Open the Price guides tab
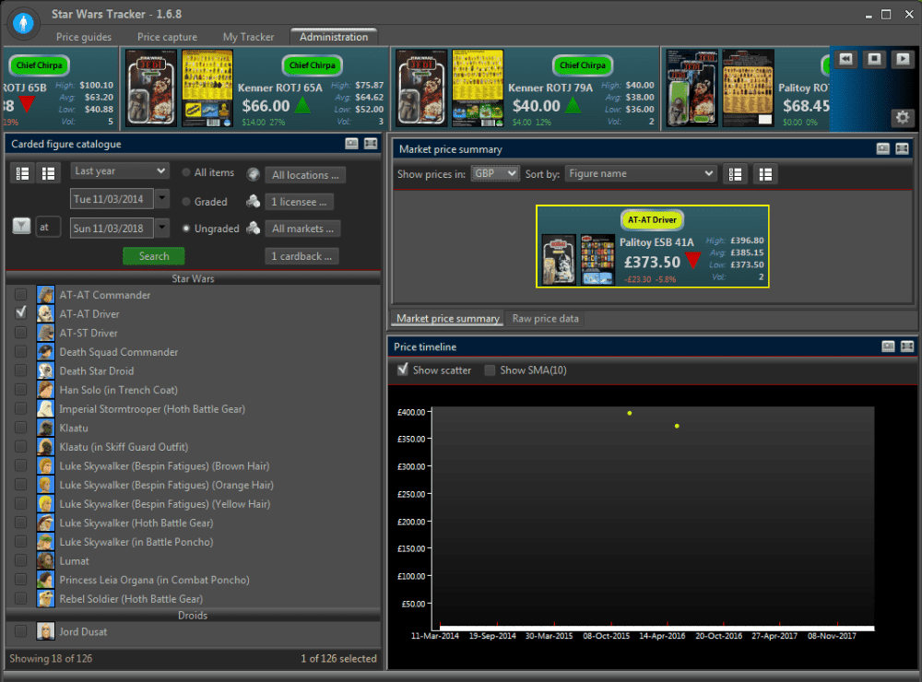The height and width of the screenshot is (682, 922). (x=84, y=37)
